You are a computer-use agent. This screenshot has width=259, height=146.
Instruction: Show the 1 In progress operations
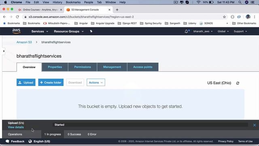[x=53, y=134]
